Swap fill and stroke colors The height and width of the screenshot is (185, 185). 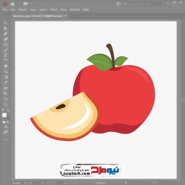pyautogui.click(x=8, y=111)
